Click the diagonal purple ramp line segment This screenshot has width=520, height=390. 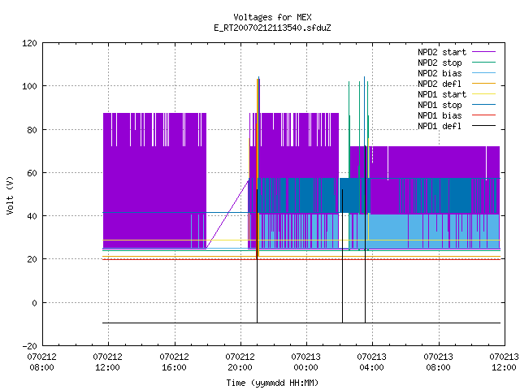227,214
